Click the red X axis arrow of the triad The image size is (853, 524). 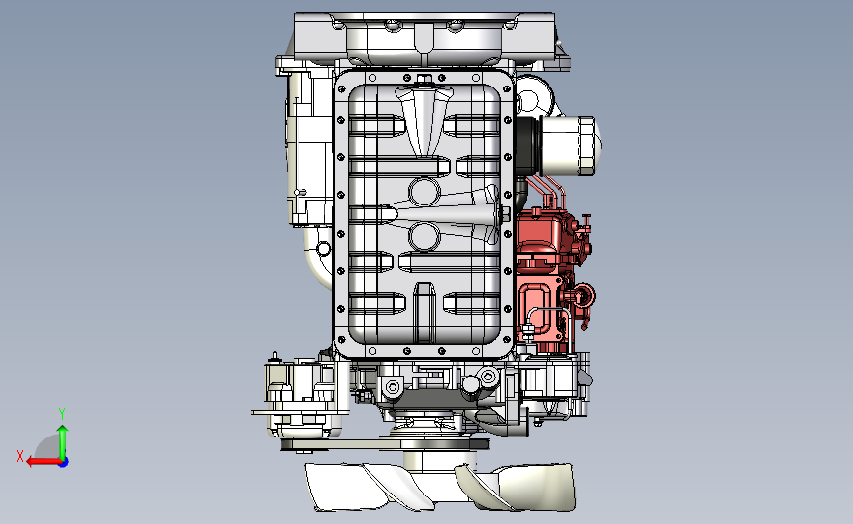(43, 462)
